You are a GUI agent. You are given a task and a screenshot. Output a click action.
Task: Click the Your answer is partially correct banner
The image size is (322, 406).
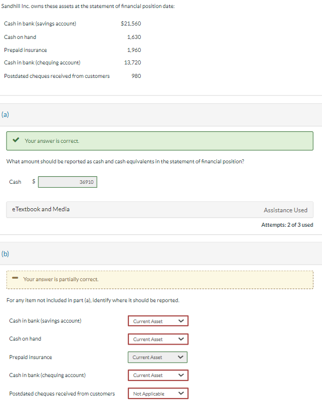tap(160, 279)
